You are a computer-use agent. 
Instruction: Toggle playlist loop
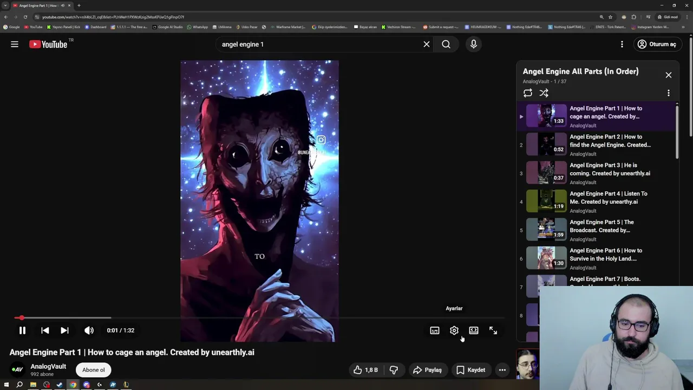(x=528, y=93)
